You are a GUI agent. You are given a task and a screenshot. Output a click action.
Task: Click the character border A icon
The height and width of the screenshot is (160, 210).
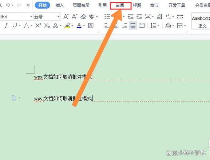pyautogui.click(x=91, y=25)
